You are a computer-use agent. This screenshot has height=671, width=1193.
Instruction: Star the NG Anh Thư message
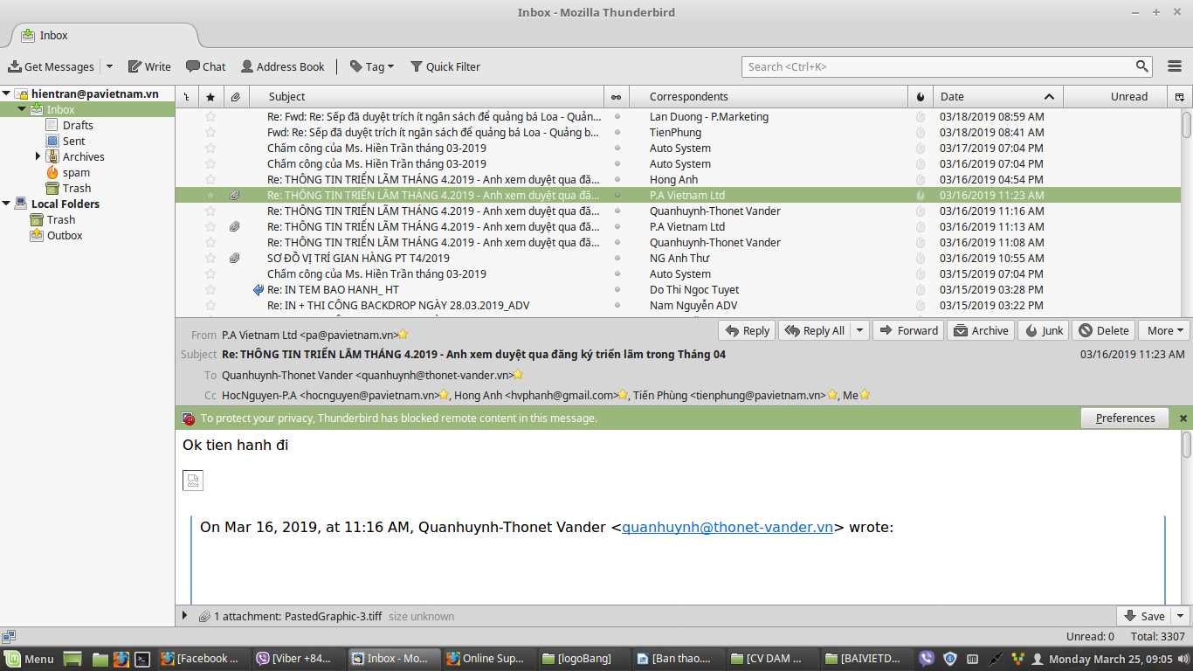[210, 258]
